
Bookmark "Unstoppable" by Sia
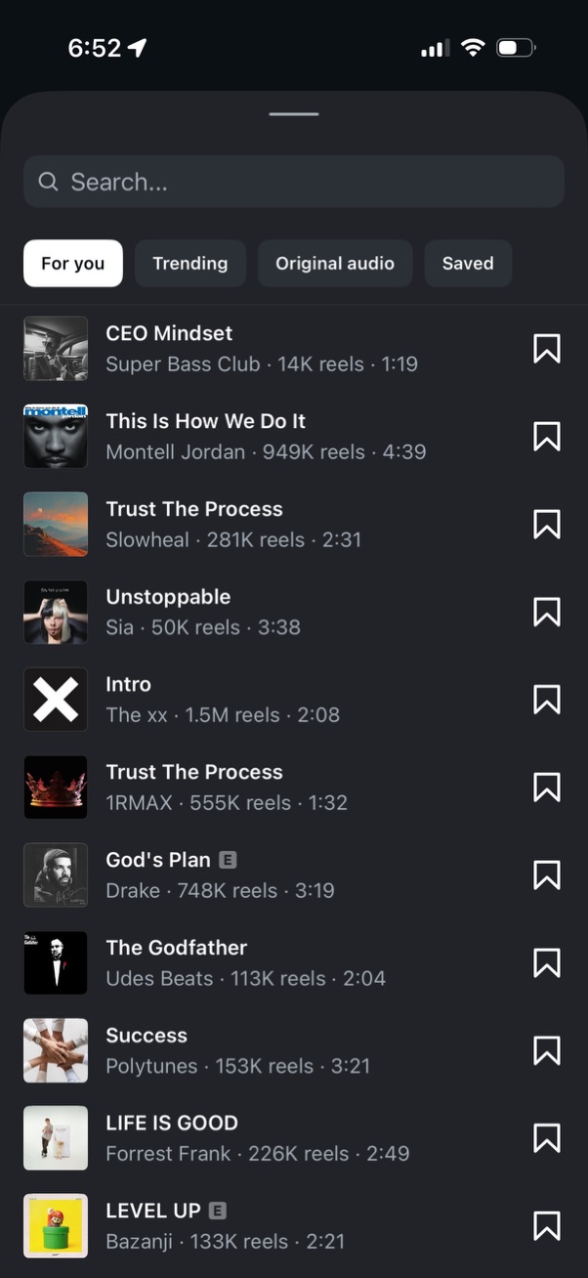pyautogui.click(x=546, y=612)
